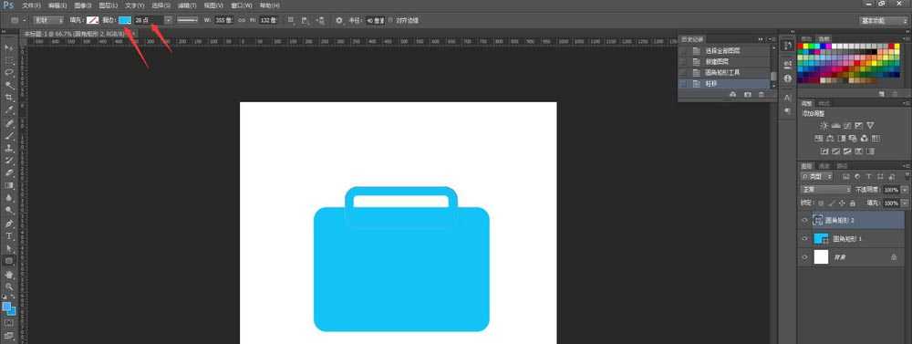Click the brightness/contrast adjustment sun icon

[824, 126]
